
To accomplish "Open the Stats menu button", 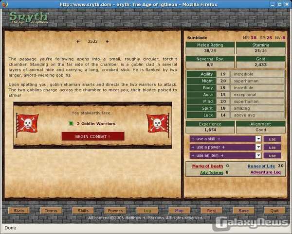I will pyautogui.click(x=19, y=211).
